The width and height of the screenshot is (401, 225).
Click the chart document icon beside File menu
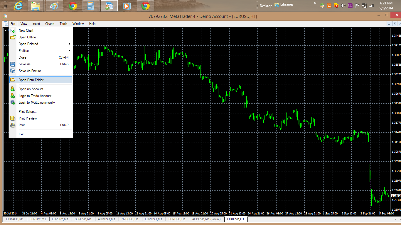tap(6, 24)
